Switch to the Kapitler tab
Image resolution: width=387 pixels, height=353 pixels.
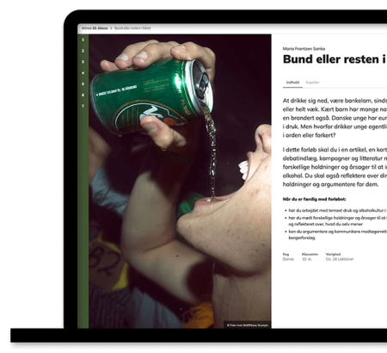pyautogui.click(x=312, y=83)
